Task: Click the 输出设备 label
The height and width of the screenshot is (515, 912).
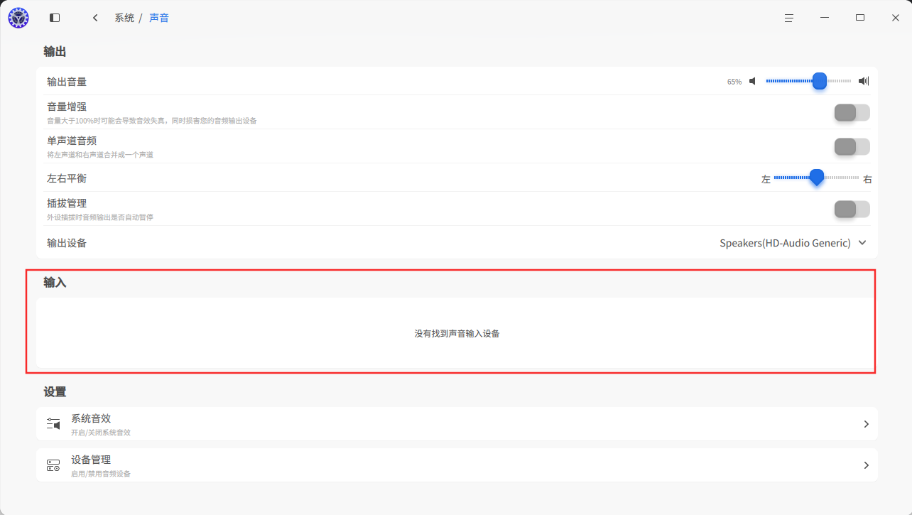Action: (x=67, y=243)
